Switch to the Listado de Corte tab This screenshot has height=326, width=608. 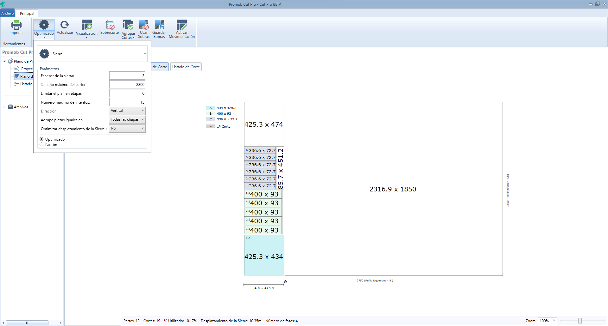(x=186, y=67)
